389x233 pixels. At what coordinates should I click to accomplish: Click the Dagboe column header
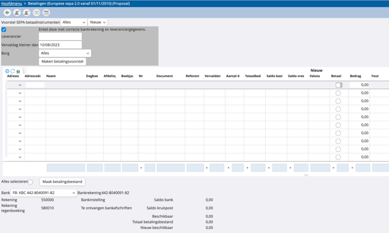pyautogui.click(x=92, y=76)
